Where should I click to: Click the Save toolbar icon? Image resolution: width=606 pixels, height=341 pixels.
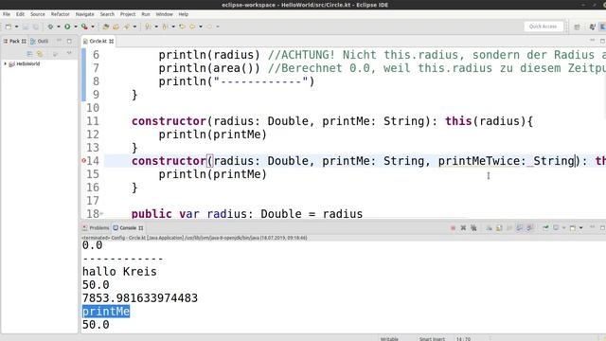click(x=26, y=27)
